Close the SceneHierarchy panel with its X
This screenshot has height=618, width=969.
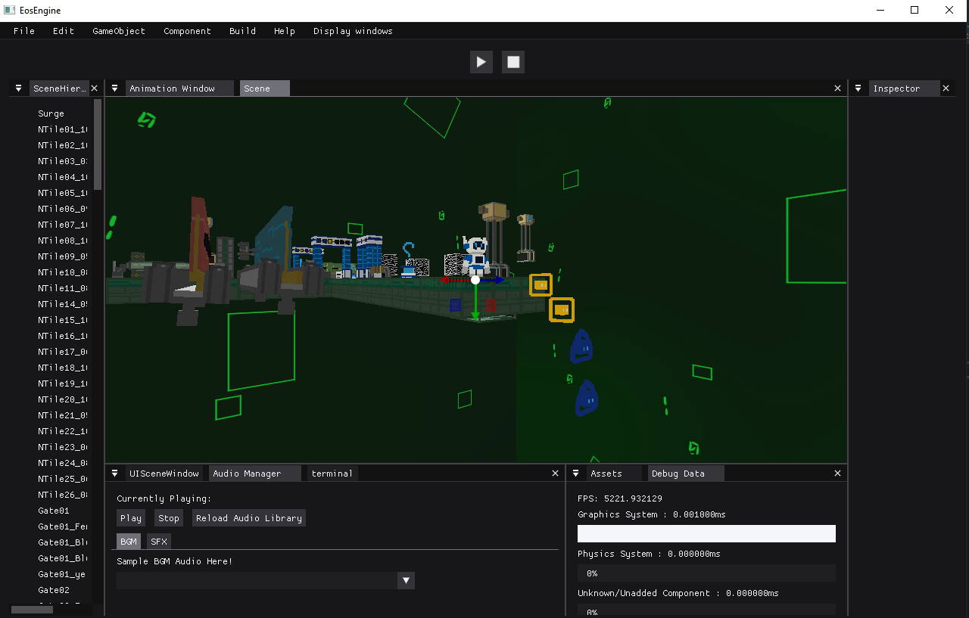94,89
